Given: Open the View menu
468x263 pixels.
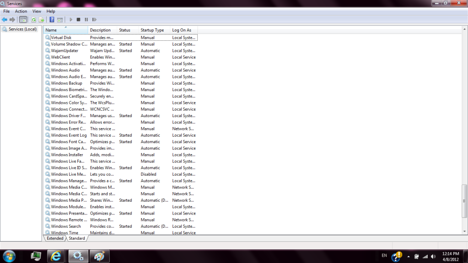Looking at the screenshot, I should click(37, 11).
